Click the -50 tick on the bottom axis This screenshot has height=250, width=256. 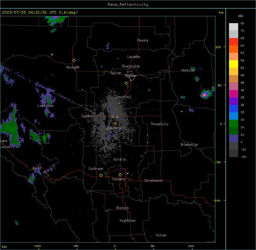(x=76, y=246)
